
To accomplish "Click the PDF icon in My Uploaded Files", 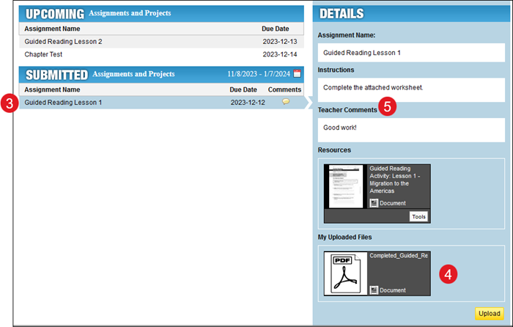I will (x=344, y=273).
